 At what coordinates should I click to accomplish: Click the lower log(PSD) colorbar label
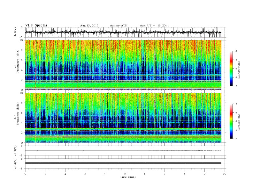pyautogui.click(x=239, y=123)
